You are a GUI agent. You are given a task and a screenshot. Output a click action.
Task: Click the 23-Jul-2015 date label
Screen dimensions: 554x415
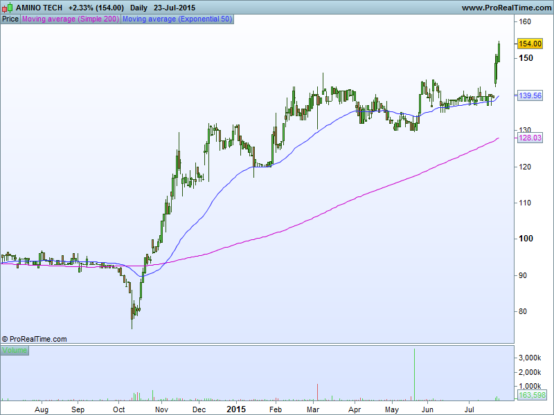pyautogui.click(x=175, y=8)
